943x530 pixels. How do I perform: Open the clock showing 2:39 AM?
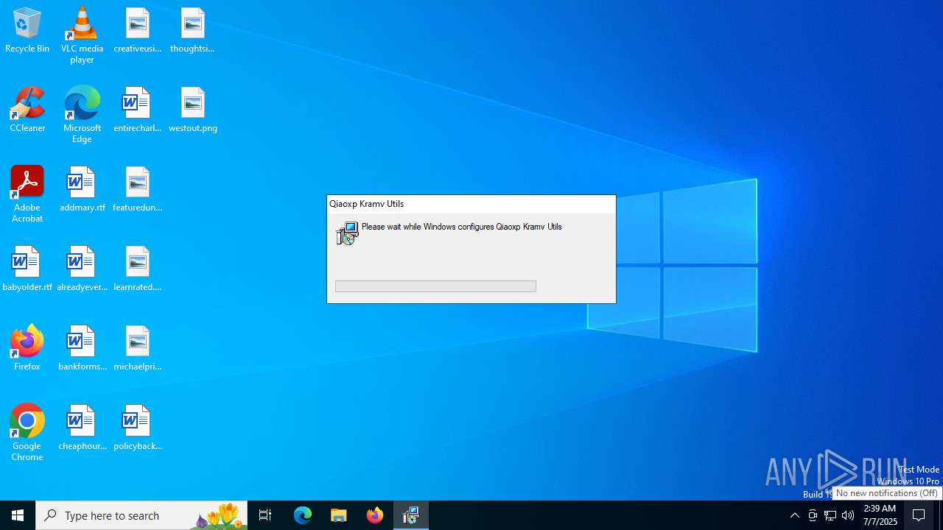[x=880, y=515]
